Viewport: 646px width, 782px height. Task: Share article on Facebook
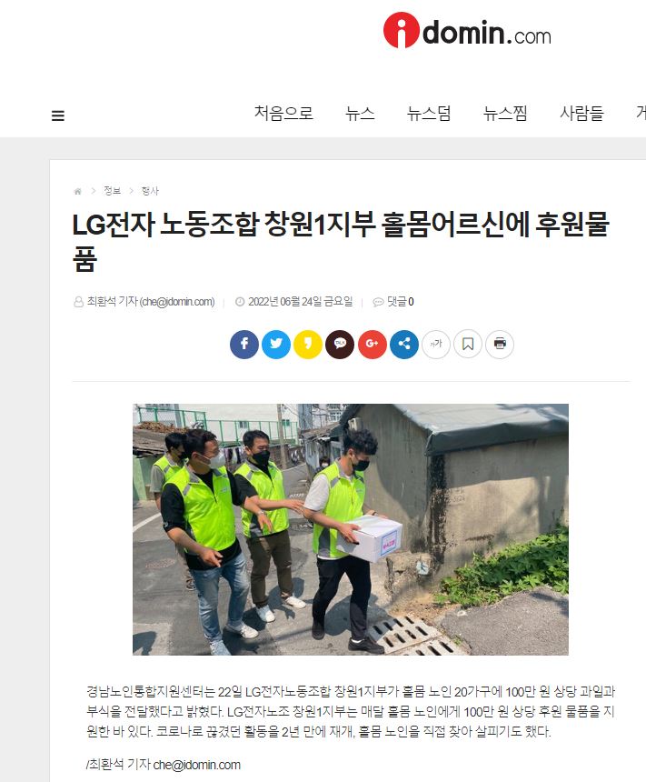tap(244, 344)
